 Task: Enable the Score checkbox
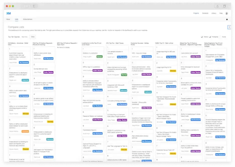[x=220, y=36]
